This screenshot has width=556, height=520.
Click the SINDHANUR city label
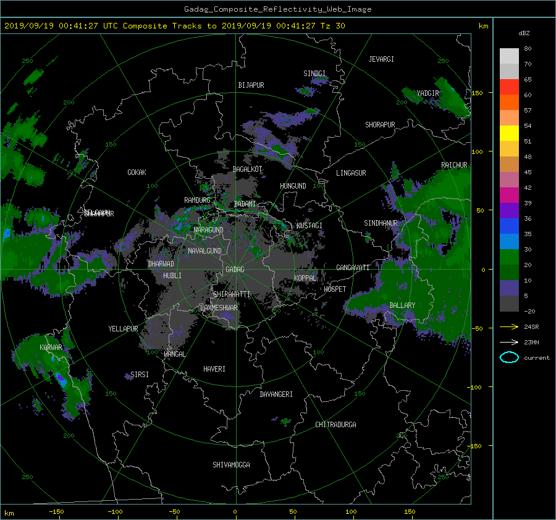(x=381, y=223)
